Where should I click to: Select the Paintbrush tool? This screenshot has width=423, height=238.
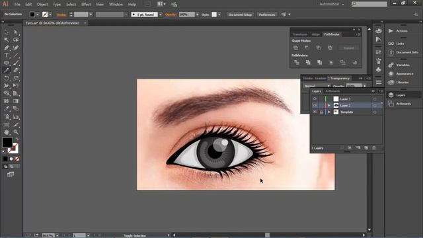coord(16,63)
